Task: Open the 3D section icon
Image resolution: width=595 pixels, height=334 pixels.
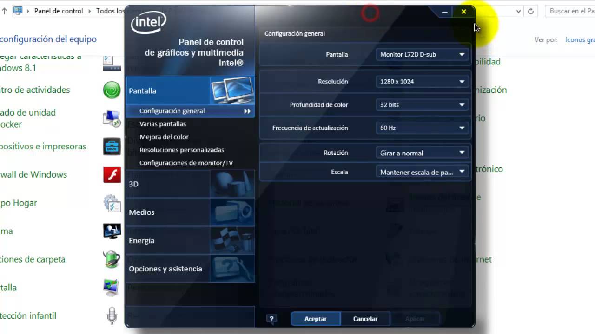Action: [x=232, y=184]
